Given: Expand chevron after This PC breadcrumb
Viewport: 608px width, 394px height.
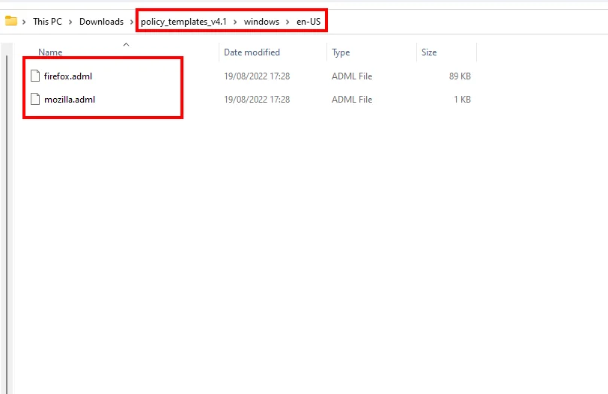Looking at the screenshot, I should pyautogui.click(x=70, y=22).
